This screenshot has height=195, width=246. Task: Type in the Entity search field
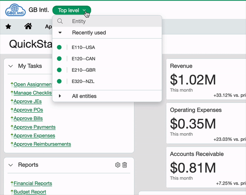[x=110, y=21]
